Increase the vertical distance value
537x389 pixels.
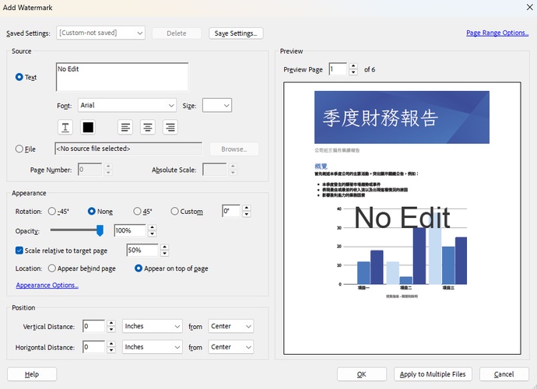pos(111,323)
